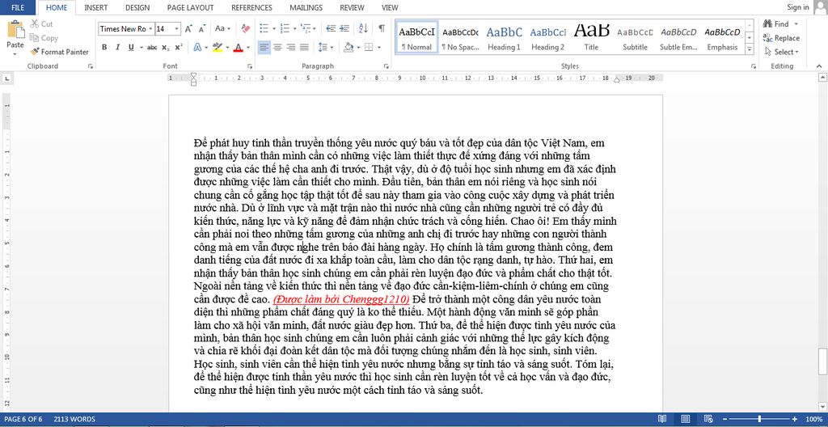Viewport: 828px width, 427px height.
Task: Center align the text
Action: (x=278, y=47)
